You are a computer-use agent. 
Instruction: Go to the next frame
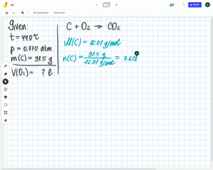[x=116, y=5]
